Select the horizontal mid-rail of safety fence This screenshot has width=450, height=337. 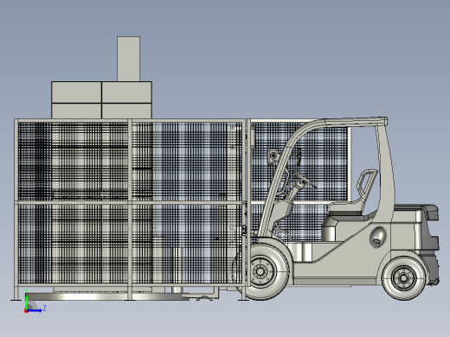(130, 203)
